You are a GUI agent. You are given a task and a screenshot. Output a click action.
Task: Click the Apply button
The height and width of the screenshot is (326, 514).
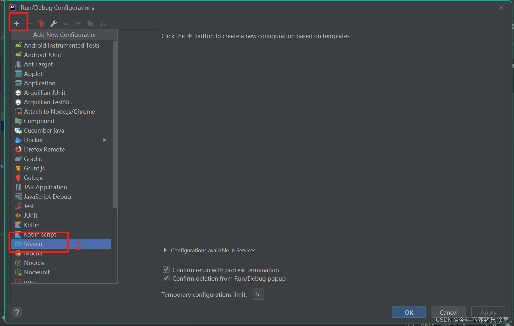[x=488, y=312]
